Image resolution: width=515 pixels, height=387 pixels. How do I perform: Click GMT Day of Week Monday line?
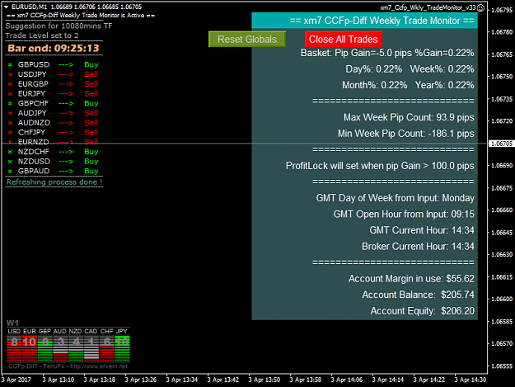pyautogui.click(x=396, y=198)
